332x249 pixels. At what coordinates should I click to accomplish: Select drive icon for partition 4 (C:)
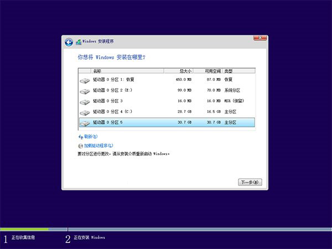click(85, 113)
